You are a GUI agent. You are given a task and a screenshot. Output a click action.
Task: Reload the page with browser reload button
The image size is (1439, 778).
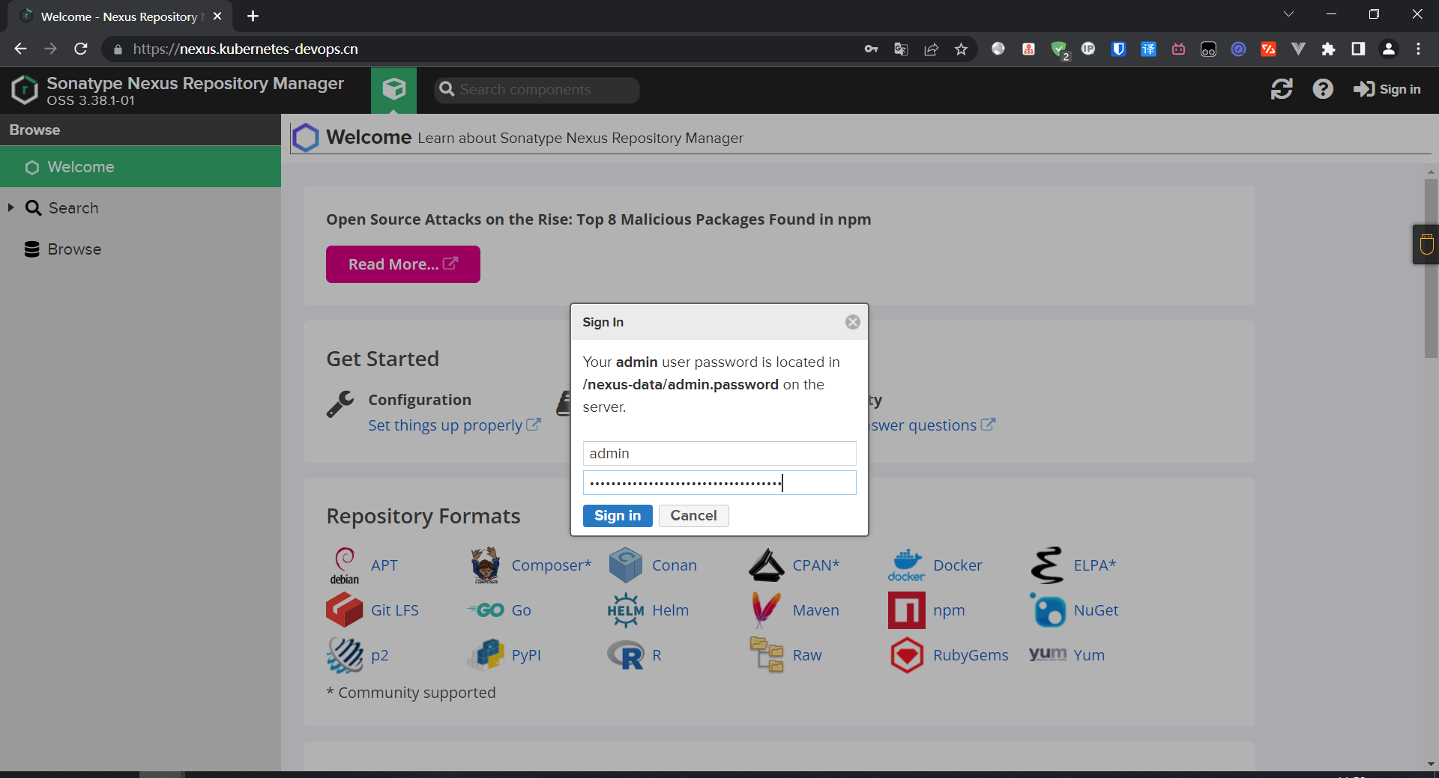tap(81, 49)
